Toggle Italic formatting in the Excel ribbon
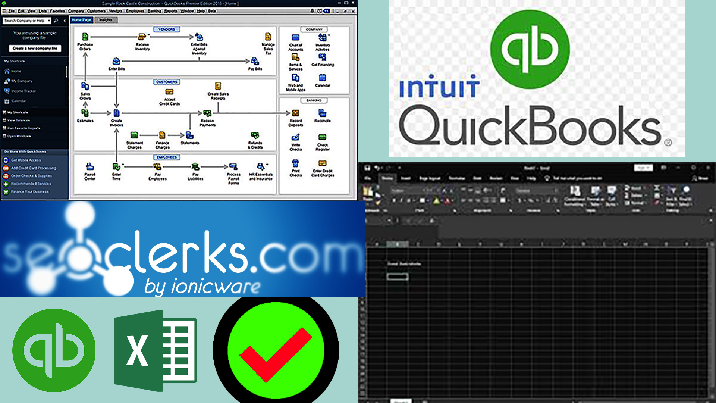Image resolution: width=716 pixels, height=403 pixels. (401, 201)
